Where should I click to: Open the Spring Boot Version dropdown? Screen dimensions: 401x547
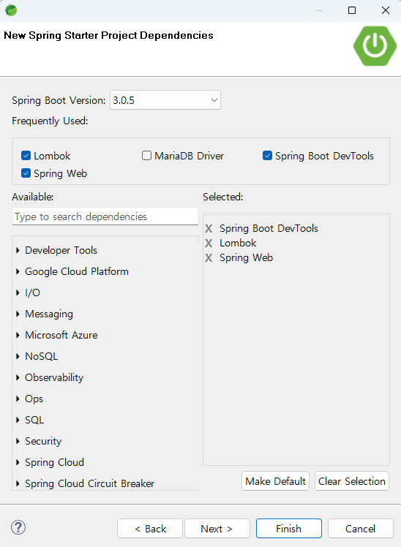[x=165, y=100]
